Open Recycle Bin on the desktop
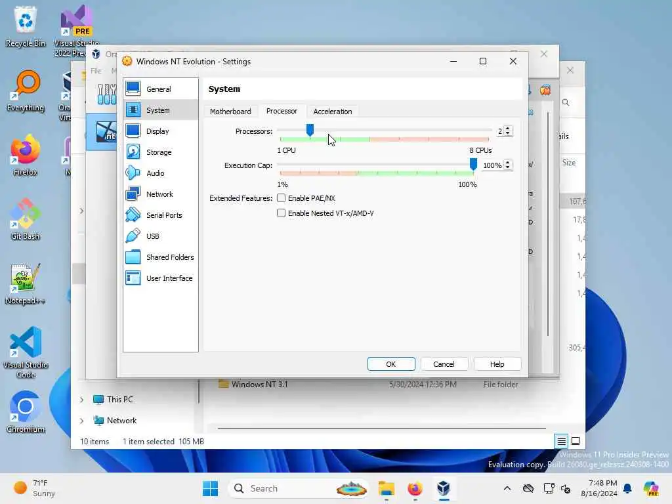The height and width of the screenshot is (504, 672). tap(26, 26)
